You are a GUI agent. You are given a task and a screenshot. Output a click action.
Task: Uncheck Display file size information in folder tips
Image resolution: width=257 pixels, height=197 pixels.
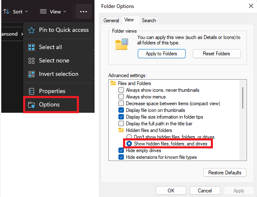click(121, 117)
